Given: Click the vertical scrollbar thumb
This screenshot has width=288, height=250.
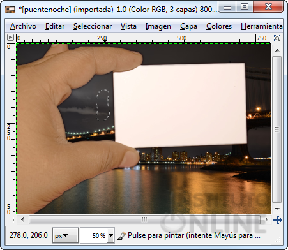Looking at the screenshot, I should [277, 129].
